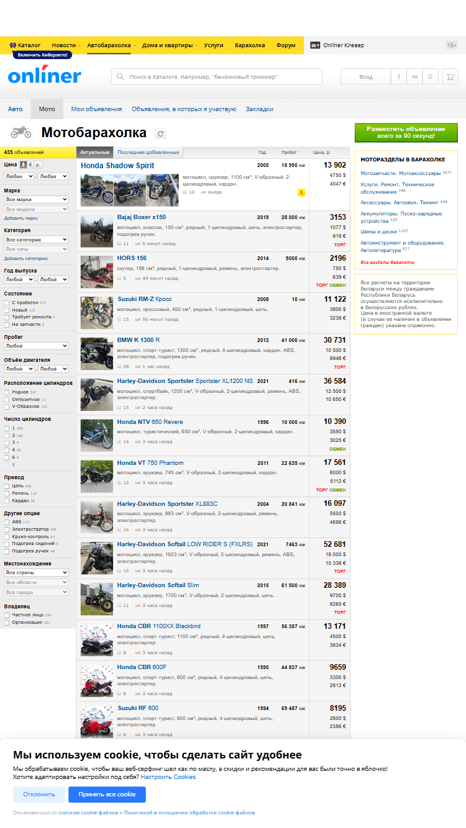Open Harley-Davidson Softail Slim listing title
The height and width of the screenshot is (828, 466).
pos(158,585)
